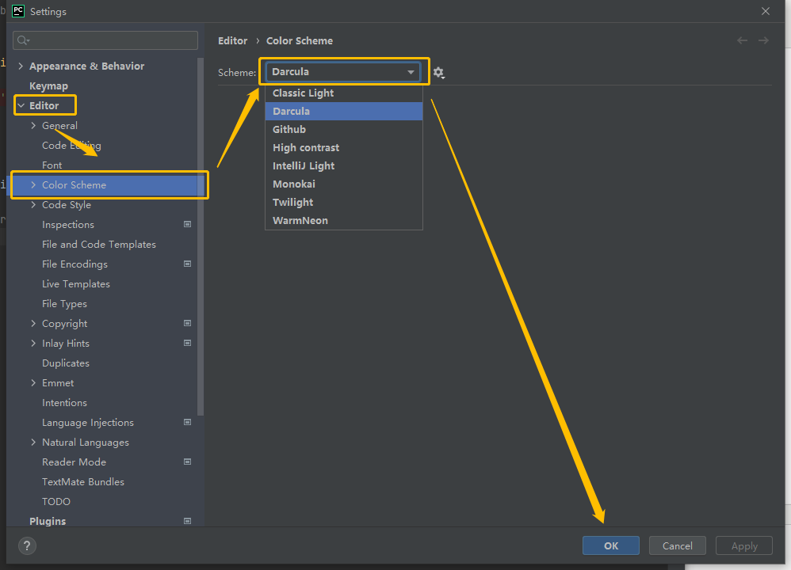The height and width of the screenshot is (570, 791).
Task: Click the Cancel button
Action: 678,545
